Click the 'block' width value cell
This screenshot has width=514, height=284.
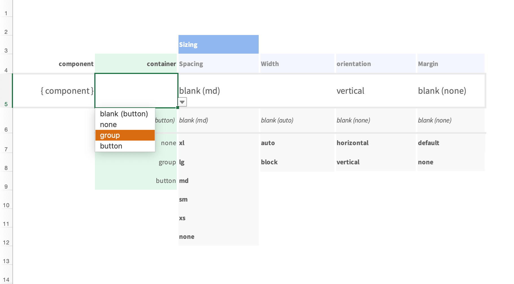pos(297,162)
